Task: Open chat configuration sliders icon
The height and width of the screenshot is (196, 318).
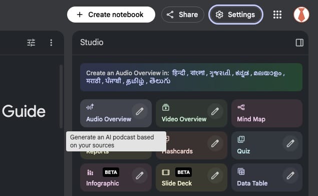Action: pyautogui.click(x=31, y=43)
